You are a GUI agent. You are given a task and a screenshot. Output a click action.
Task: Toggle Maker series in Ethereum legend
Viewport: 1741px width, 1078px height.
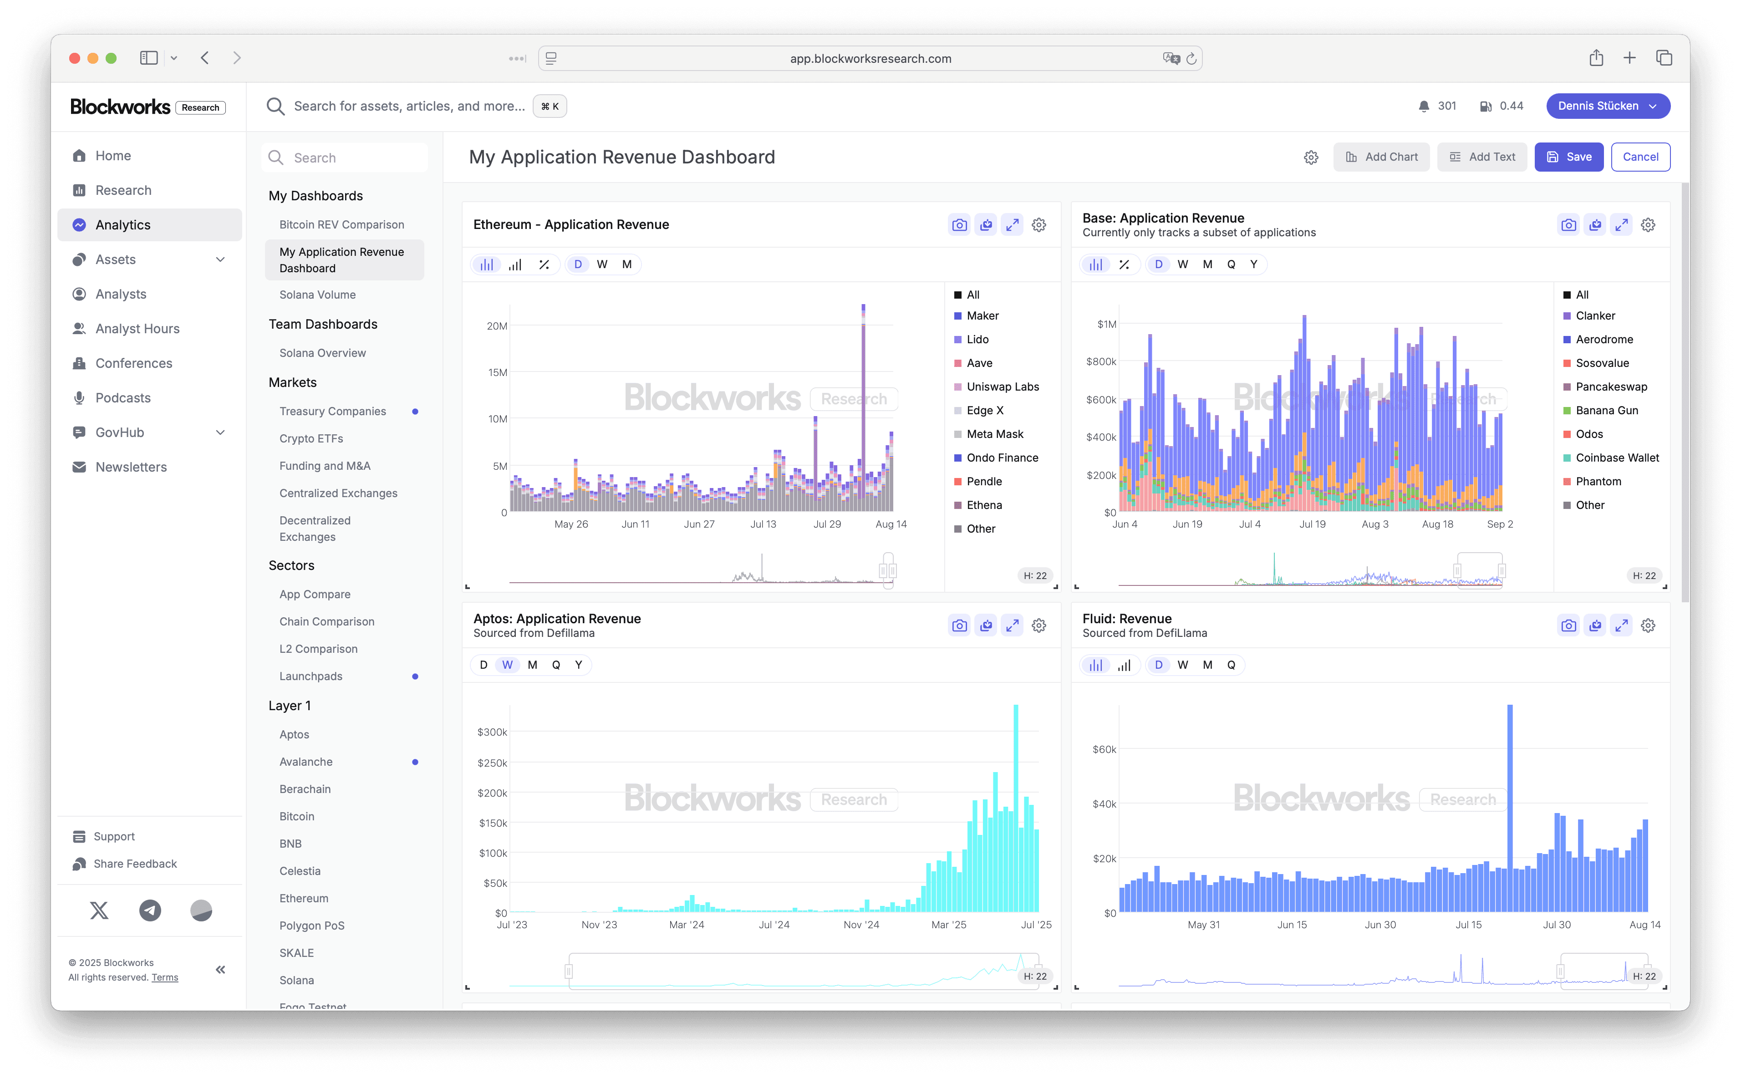point(976,316)
